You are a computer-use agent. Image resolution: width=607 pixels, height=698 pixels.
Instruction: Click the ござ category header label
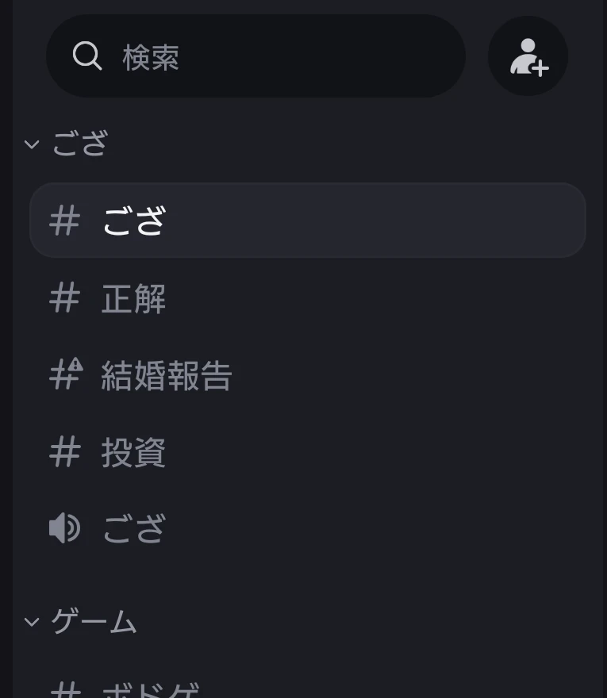(x=80, y=144)
